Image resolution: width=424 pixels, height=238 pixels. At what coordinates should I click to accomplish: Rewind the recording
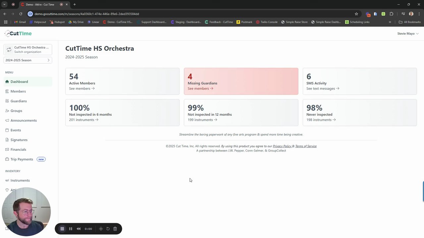pos(79,229)
